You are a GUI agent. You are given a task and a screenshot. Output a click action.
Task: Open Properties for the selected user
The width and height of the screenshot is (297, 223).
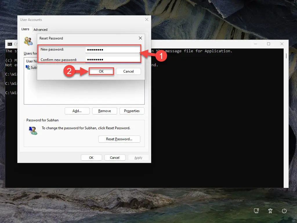132,111
